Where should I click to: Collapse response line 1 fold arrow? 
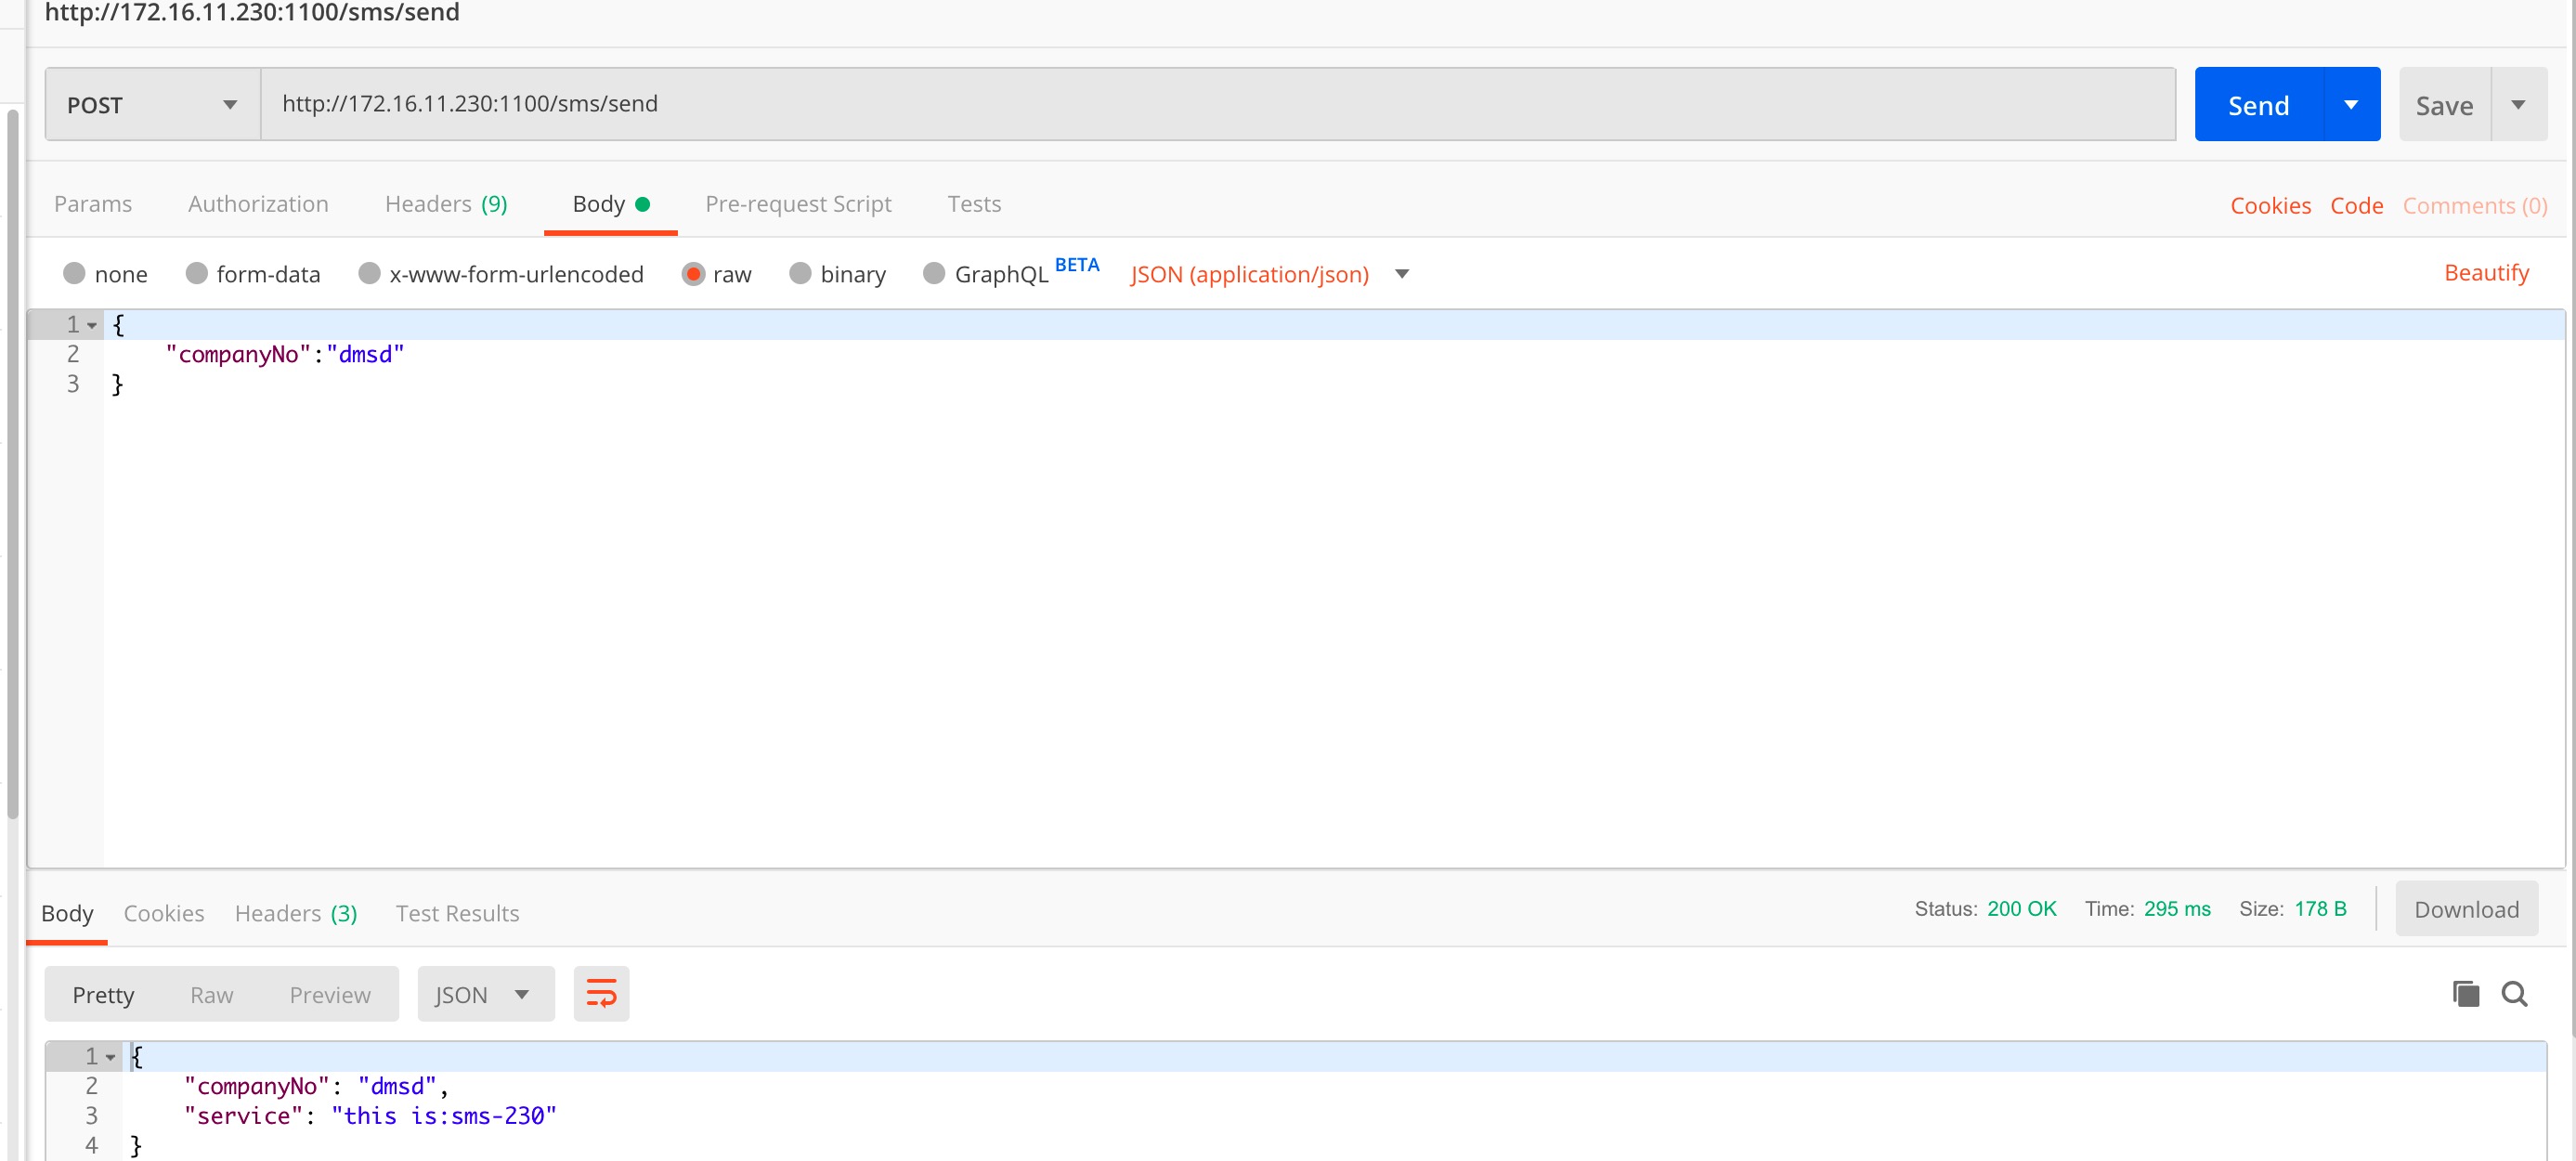click(111, 1057)
